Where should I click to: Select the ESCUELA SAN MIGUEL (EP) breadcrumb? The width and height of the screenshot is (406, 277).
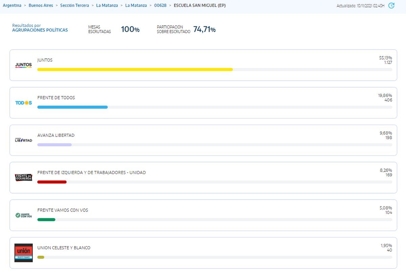200,5
